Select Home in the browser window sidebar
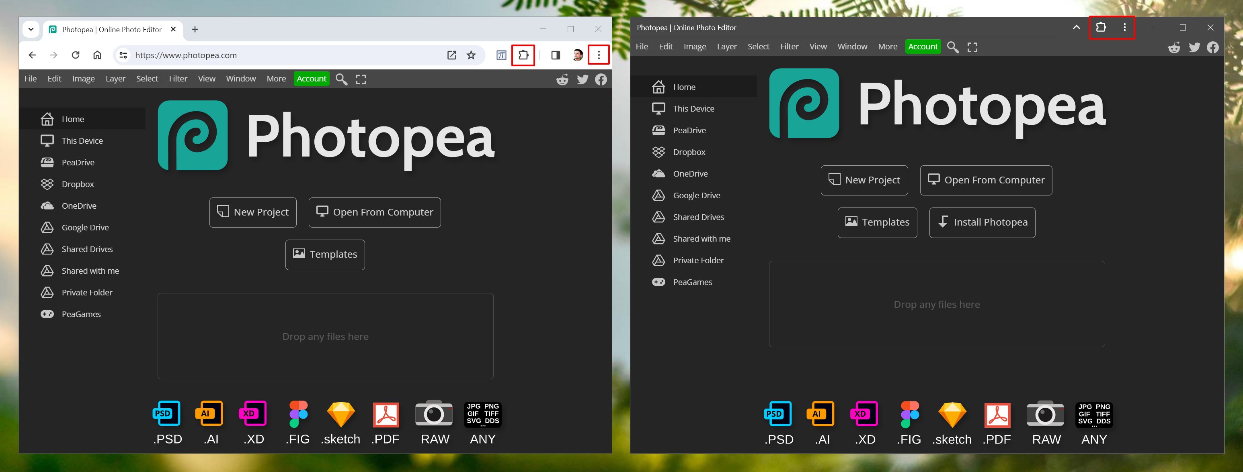Screen dimensions: 1243x472 click(x=82, y=119)
